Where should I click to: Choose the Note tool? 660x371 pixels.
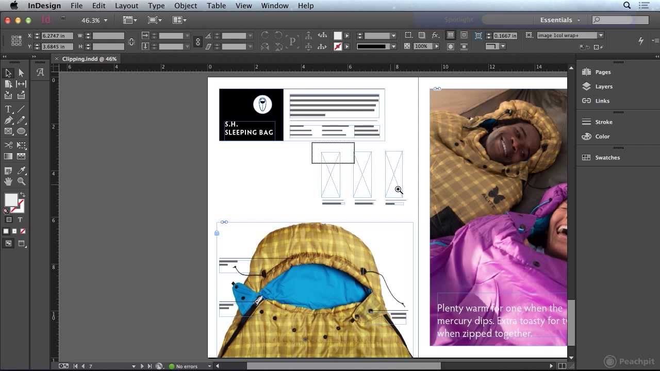point(8,171)
